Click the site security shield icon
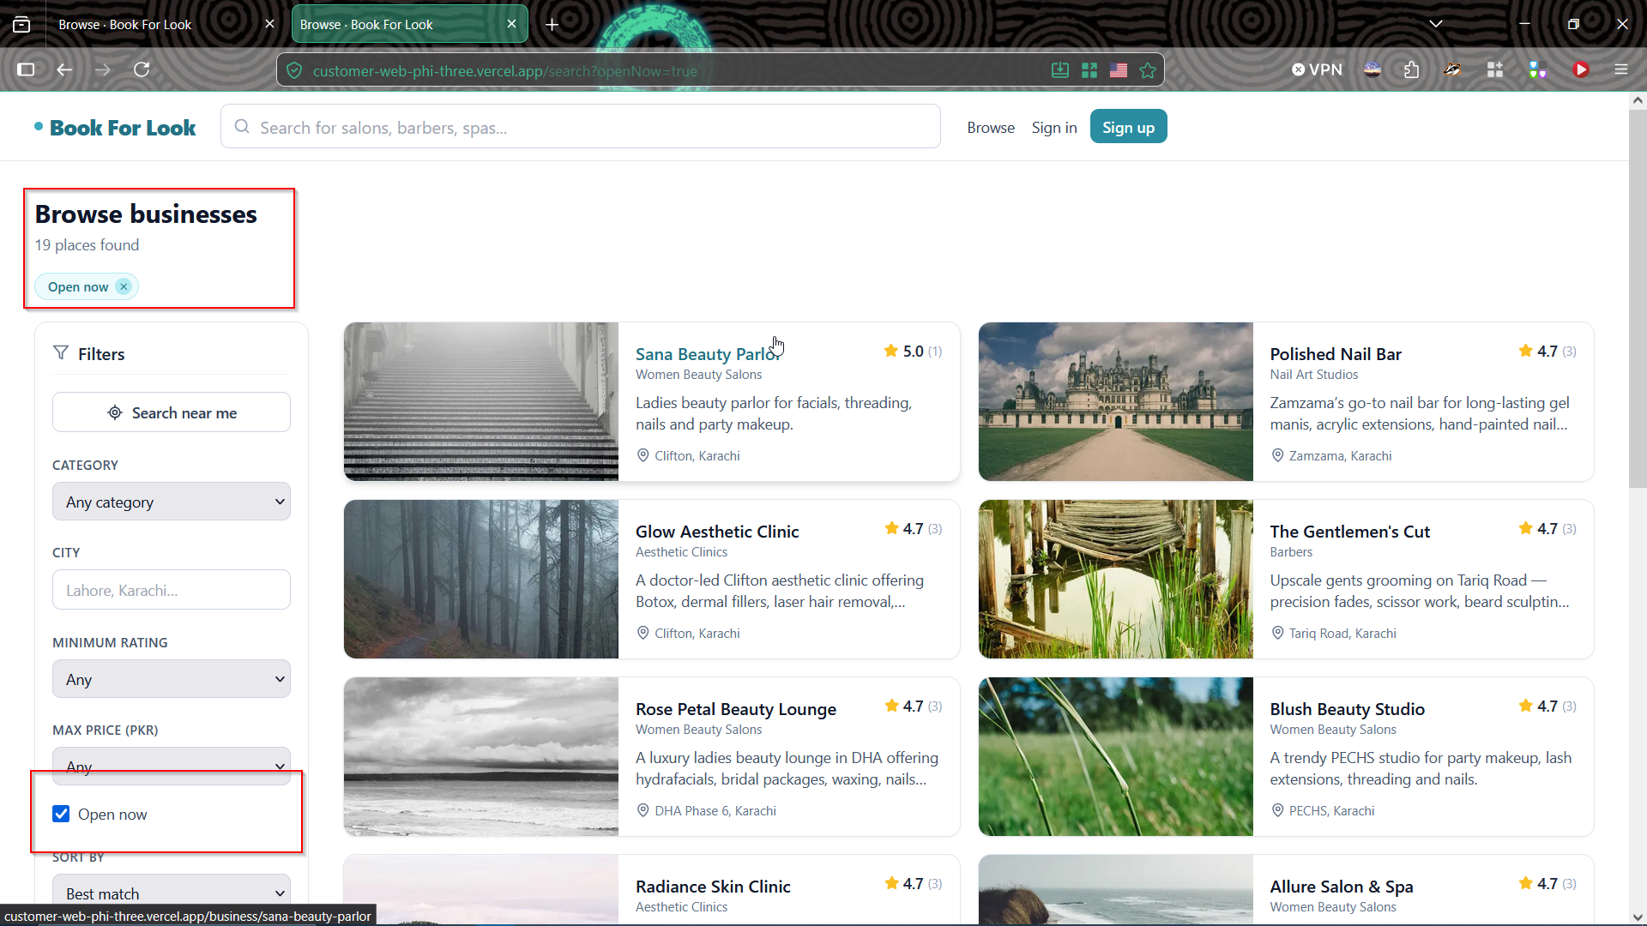 [294, 70]
